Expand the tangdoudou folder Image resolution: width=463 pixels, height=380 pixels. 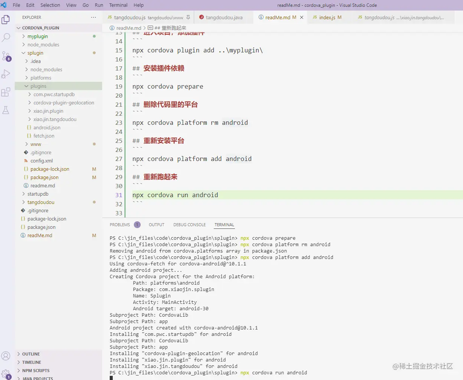point(23,202)
